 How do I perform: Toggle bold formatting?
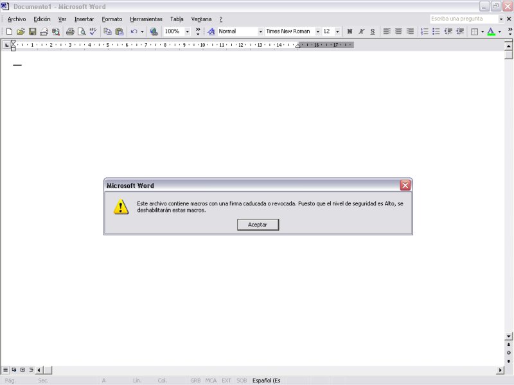click(350, 31)
